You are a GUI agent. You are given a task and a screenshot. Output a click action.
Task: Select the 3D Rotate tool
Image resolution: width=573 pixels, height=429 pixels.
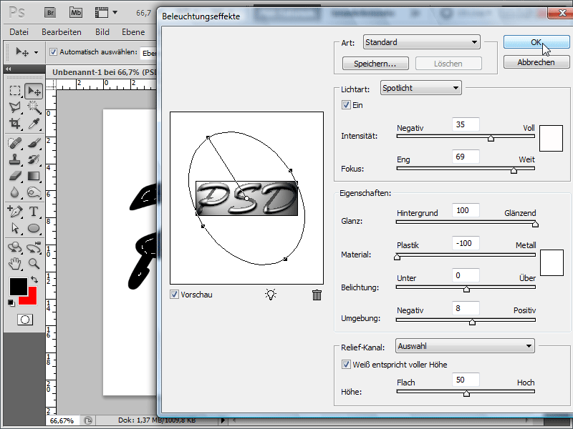pyautogui.click(x=15, y=247)
